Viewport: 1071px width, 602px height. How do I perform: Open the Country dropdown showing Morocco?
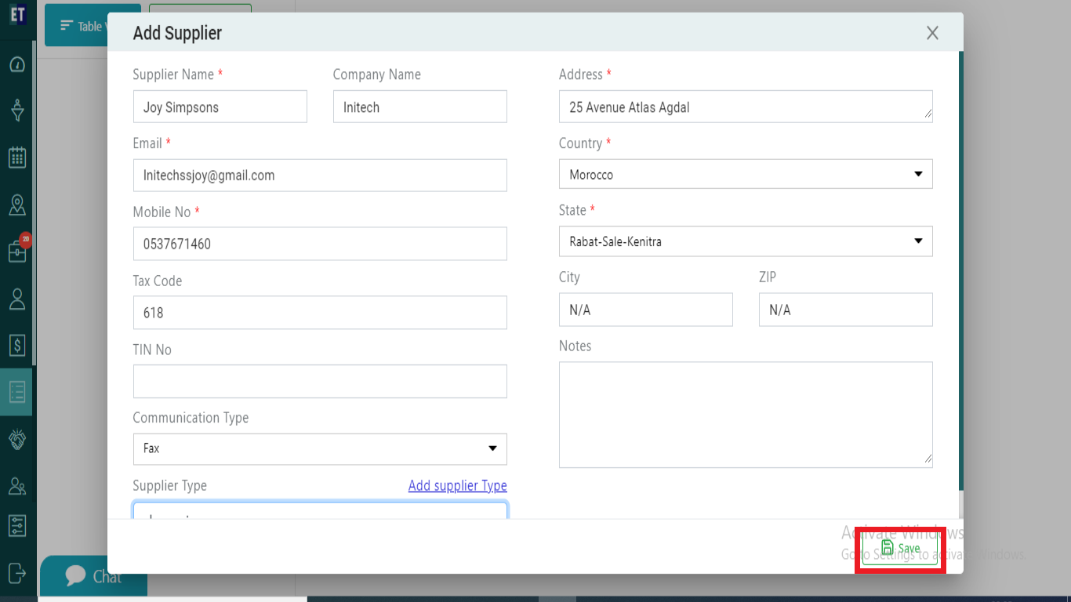point(746,174)
